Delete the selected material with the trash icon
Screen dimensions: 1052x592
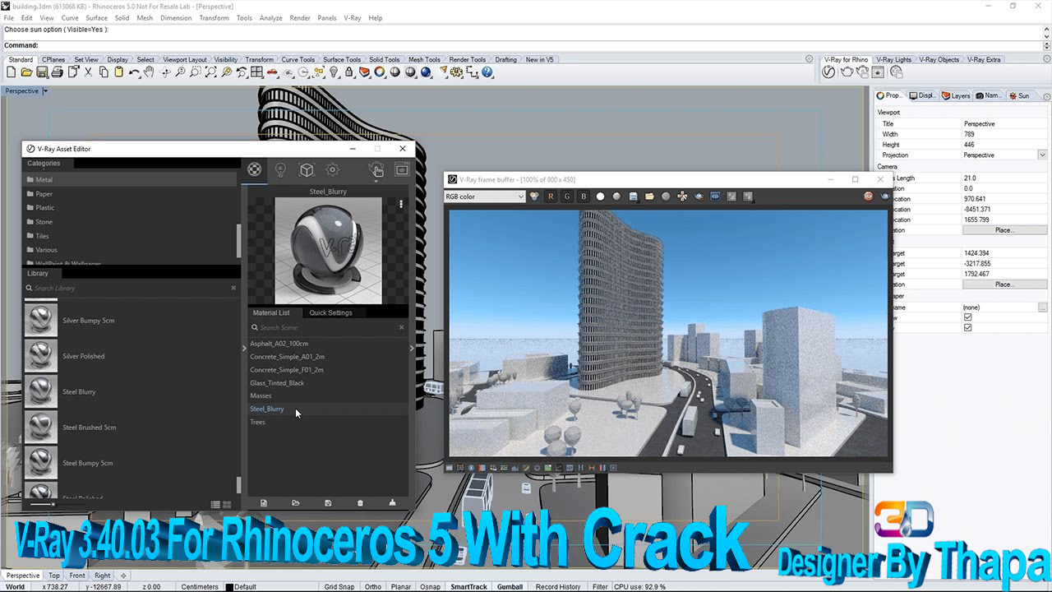coord(360,503)
